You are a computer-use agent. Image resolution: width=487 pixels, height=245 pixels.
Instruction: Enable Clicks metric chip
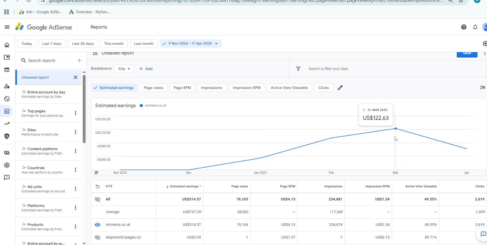(x=323, y=88)
